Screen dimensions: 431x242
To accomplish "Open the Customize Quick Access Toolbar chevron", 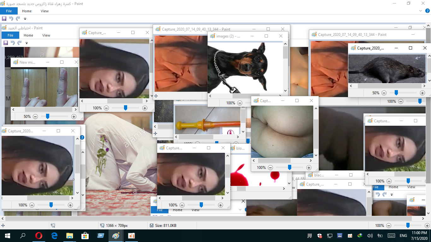I will (x=25, y=19).
